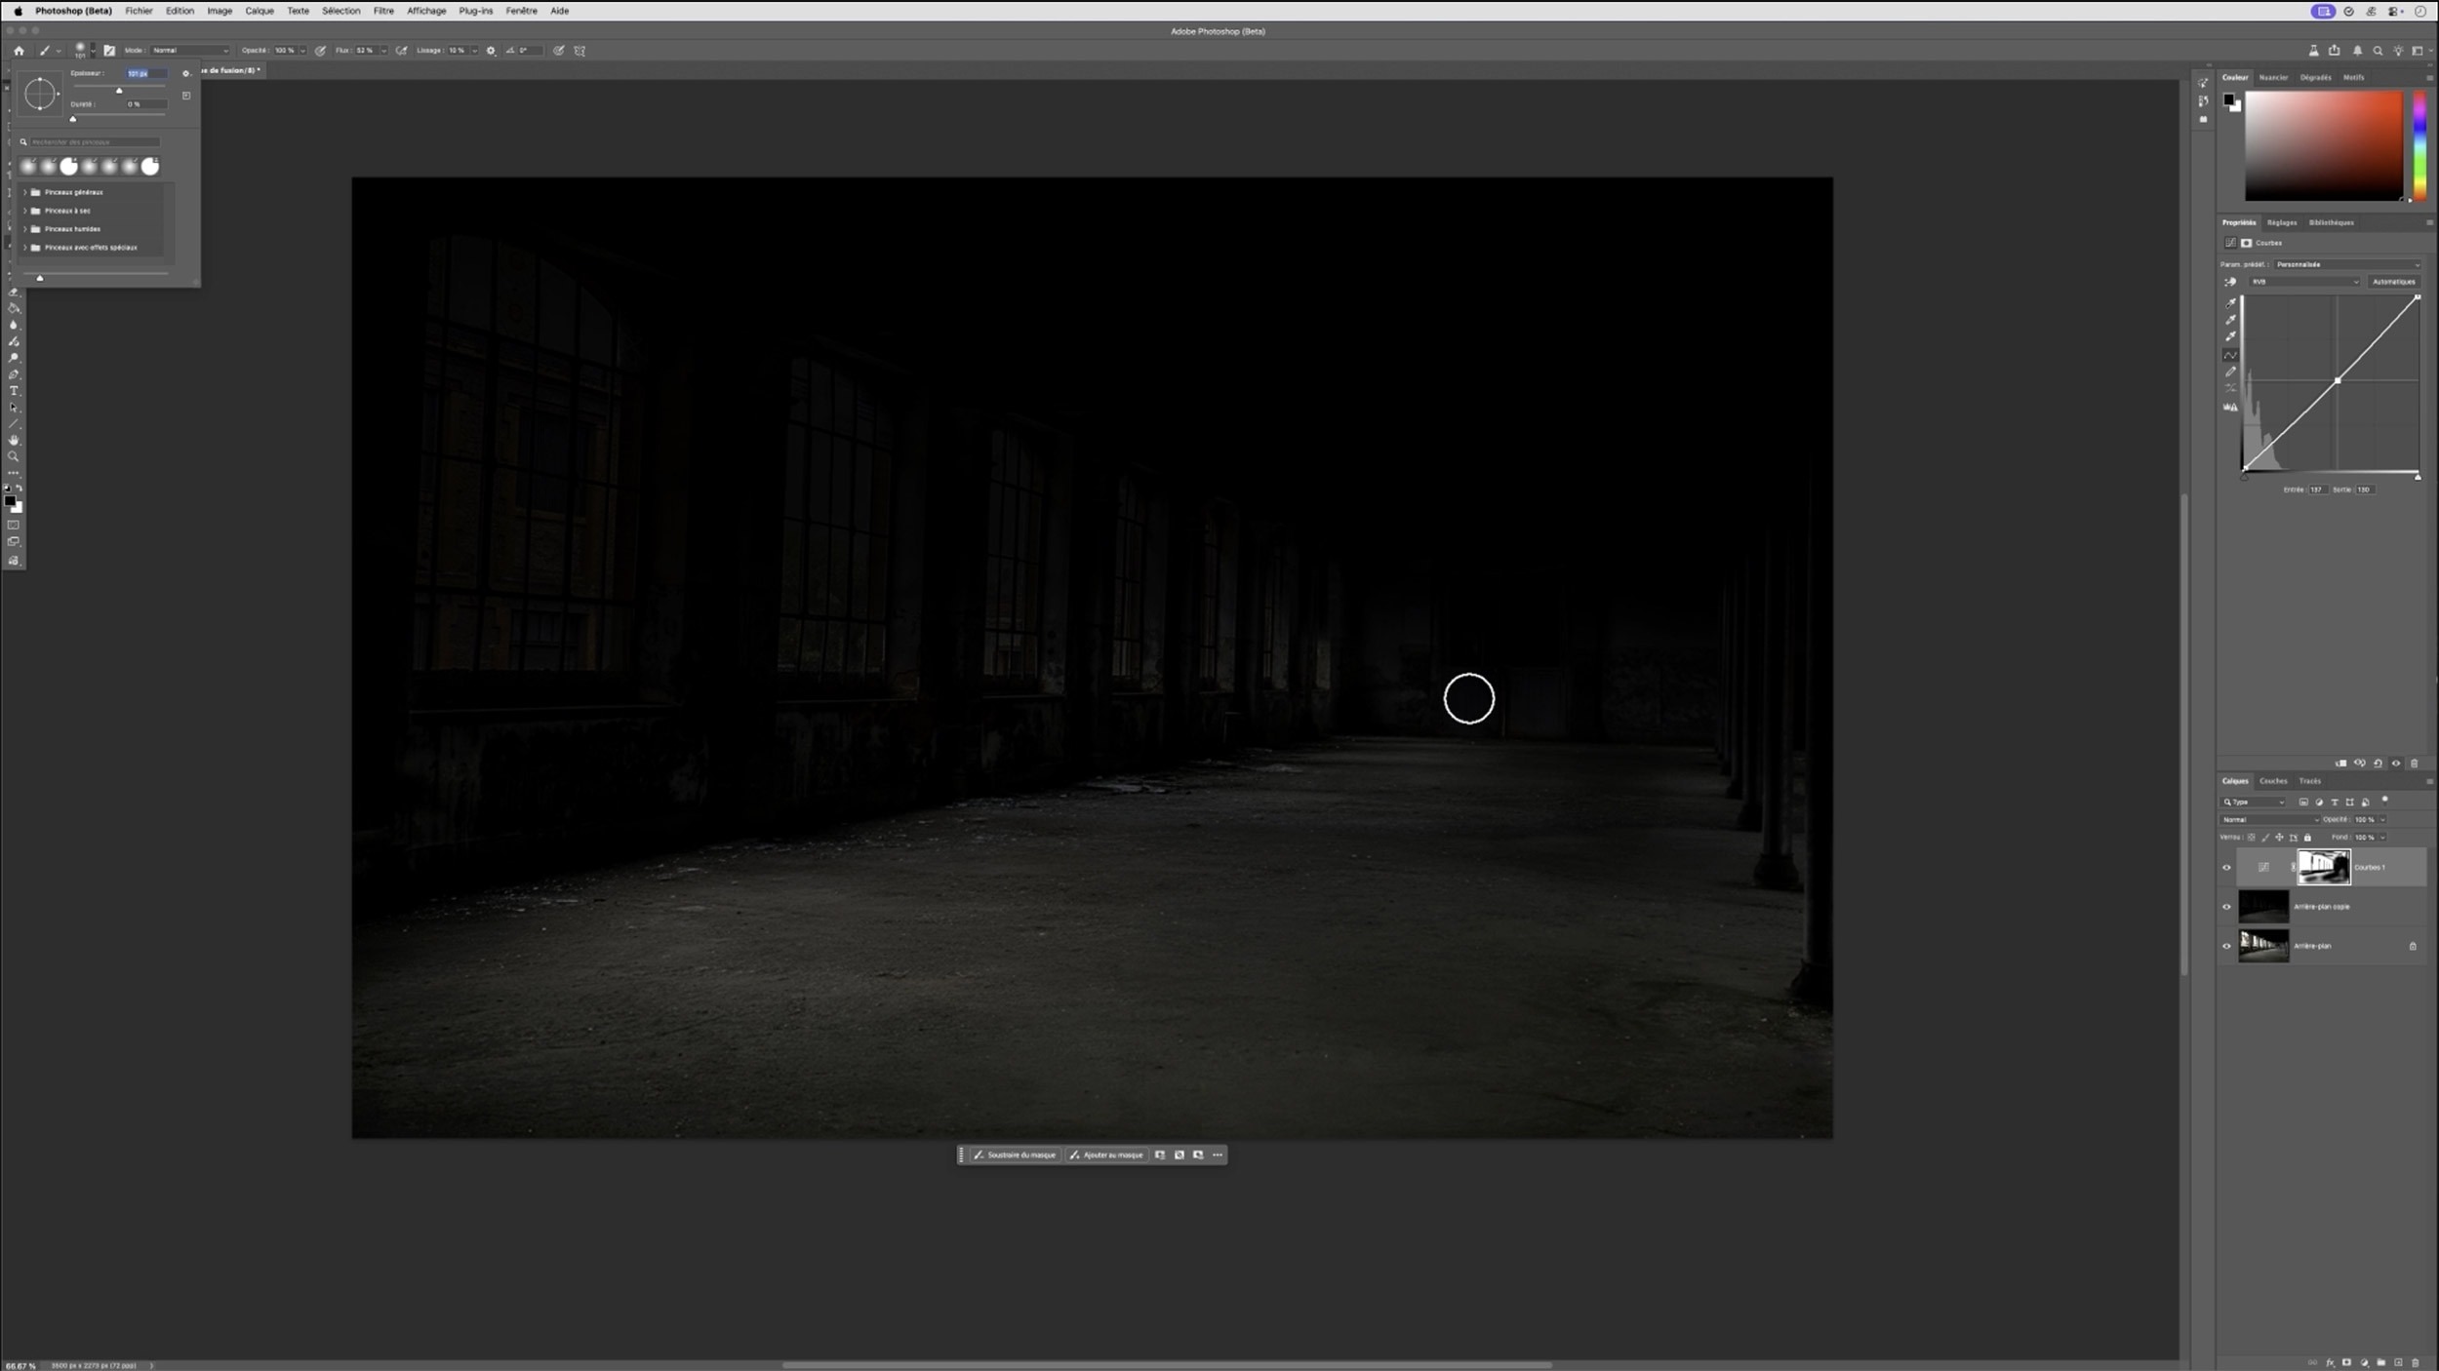Click the lock all icon in Calques
The height and width of the screenshot is (1371, 2439).
[2307, 838]
